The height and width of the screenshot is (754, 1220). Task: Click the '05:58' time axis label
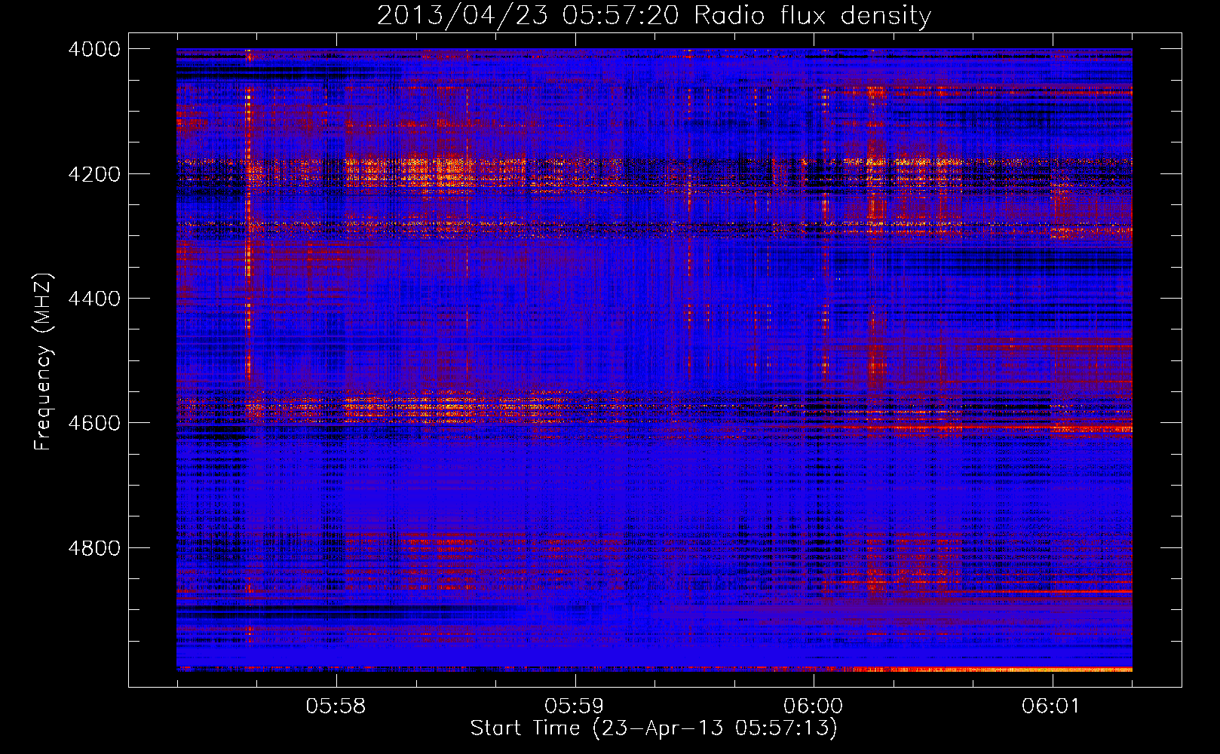click(x=336, y=706)
